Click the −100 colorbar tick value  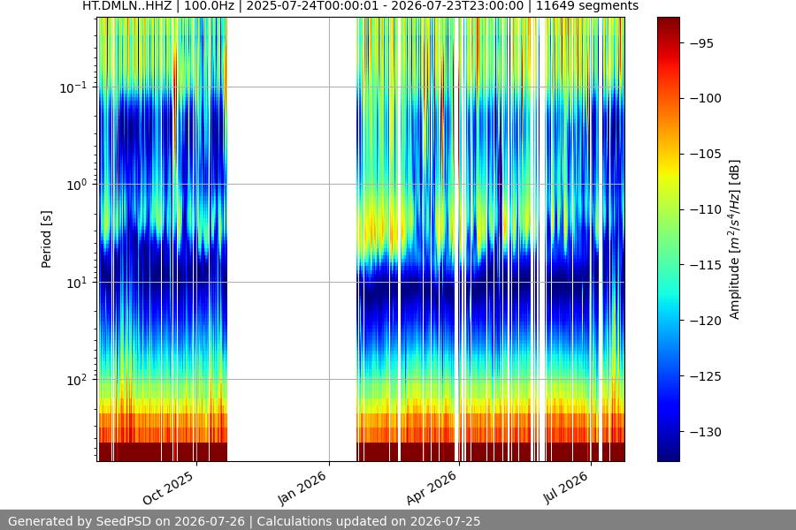pyautogui.click(x=706, y=98)
